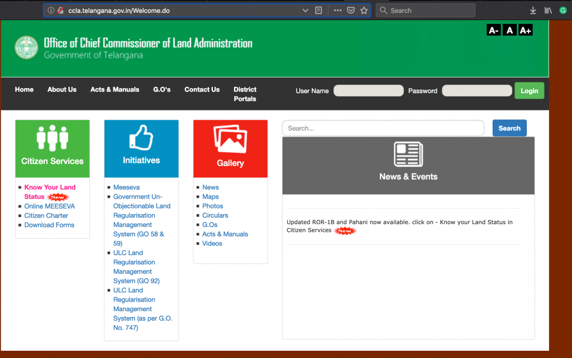Go to Home menu item
This screenshot has width=572, height=358.
[24, 90]
